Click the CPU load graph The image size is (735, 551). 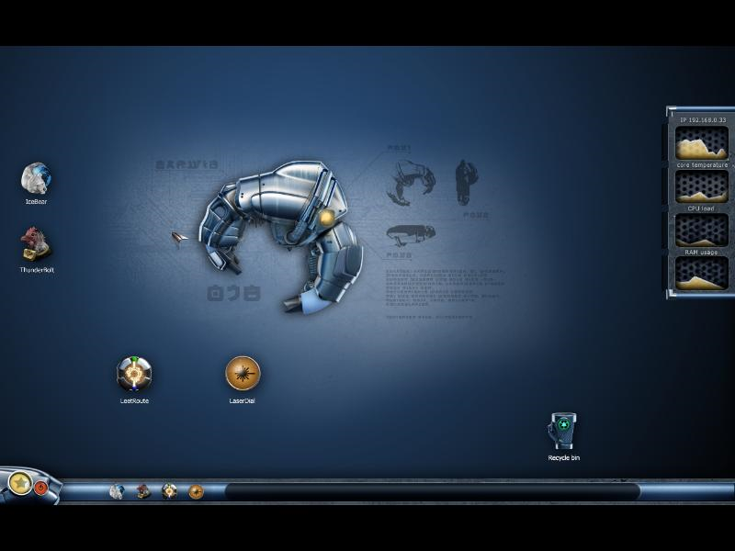point(702,186)
